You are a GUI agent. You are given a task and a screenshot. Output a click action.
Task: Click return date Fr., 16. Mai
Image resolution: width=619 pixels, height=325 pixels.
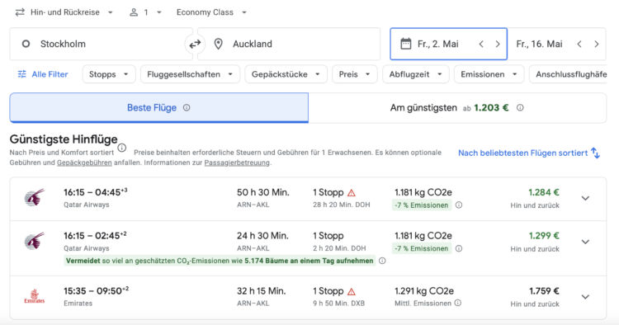pos(539,44)
